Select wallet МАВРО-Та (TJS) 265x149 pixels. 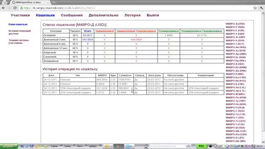click(236, 114)
